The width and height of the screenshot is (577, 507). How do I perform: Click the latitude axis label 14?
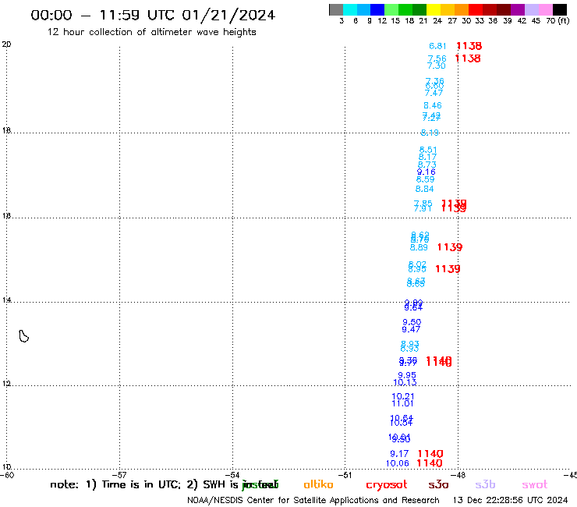tap(6, 300)
